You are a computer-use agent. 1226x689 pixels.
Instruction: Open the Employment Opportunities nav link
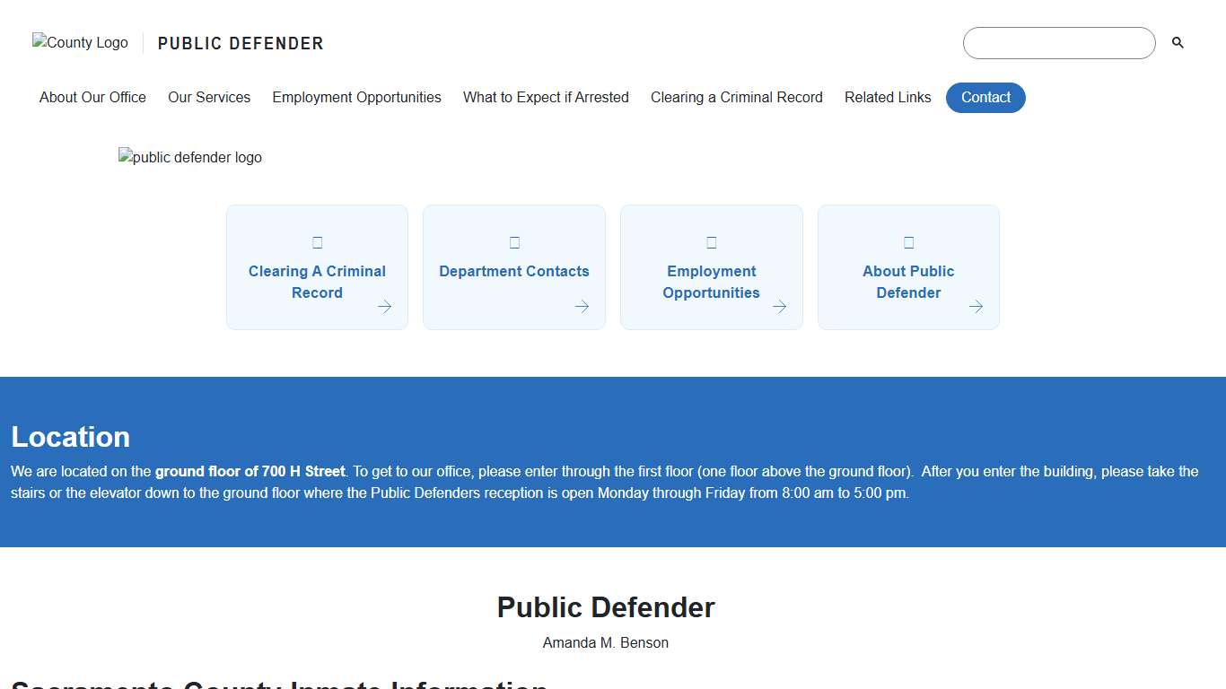(356, 97)
